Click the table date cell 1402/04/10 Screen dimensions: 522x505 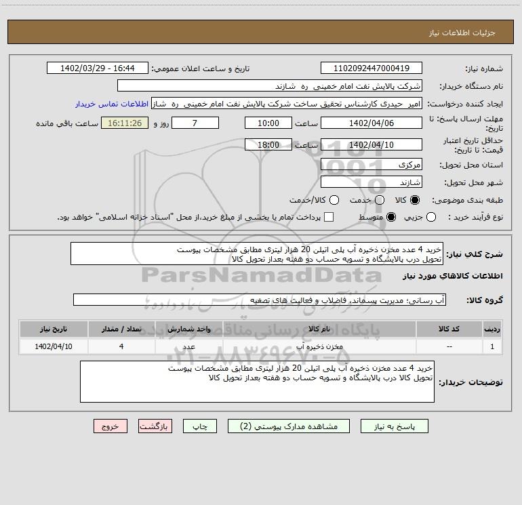coord(54,346)
